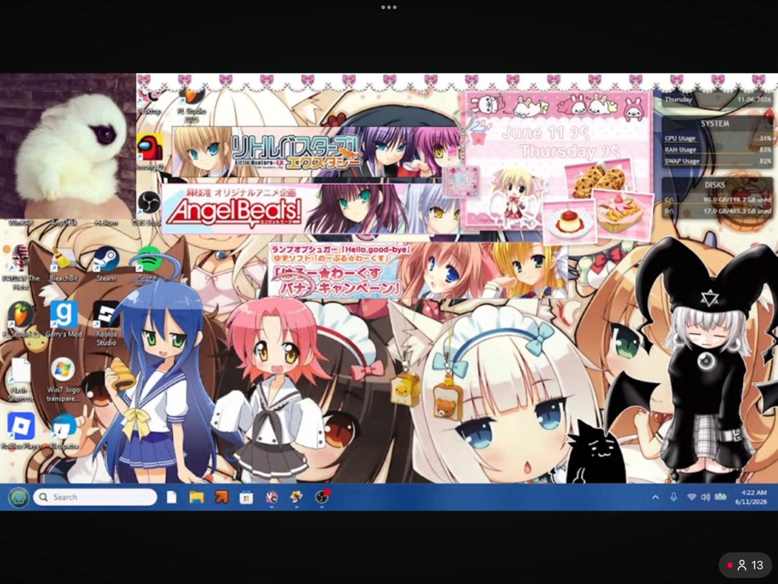Click the Little Busters banner image
This screenshot has width=778, height=584.
pos(316,151)
